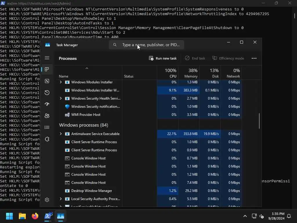Open the Performance page in Task Manager sidebar
Screen dimensions: 297x223
(47, 81)
